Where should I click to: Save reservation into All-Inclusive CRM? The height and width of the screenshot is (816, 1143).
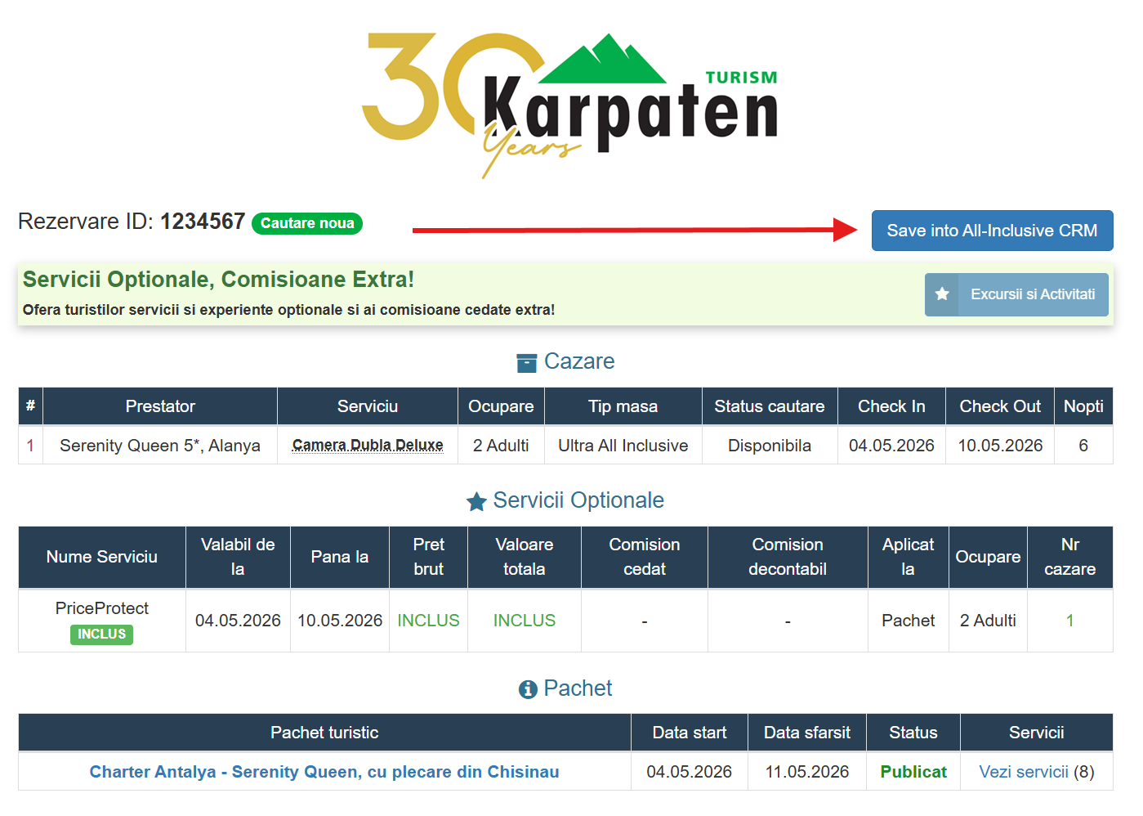(x=992, y=231)
